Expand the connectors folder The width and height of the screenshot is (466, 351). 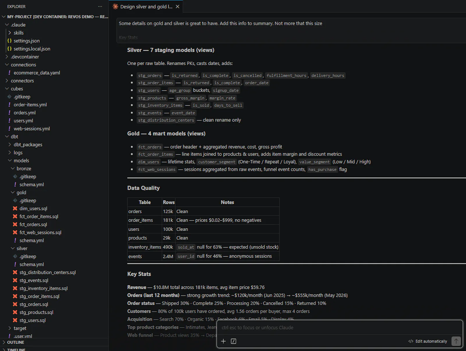7,81
